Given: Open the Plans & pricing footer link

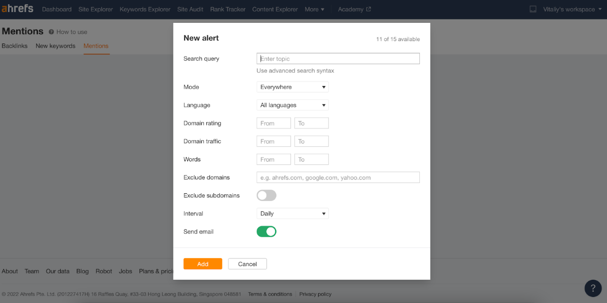Looking at the screenshot, I should coord(156,271).
